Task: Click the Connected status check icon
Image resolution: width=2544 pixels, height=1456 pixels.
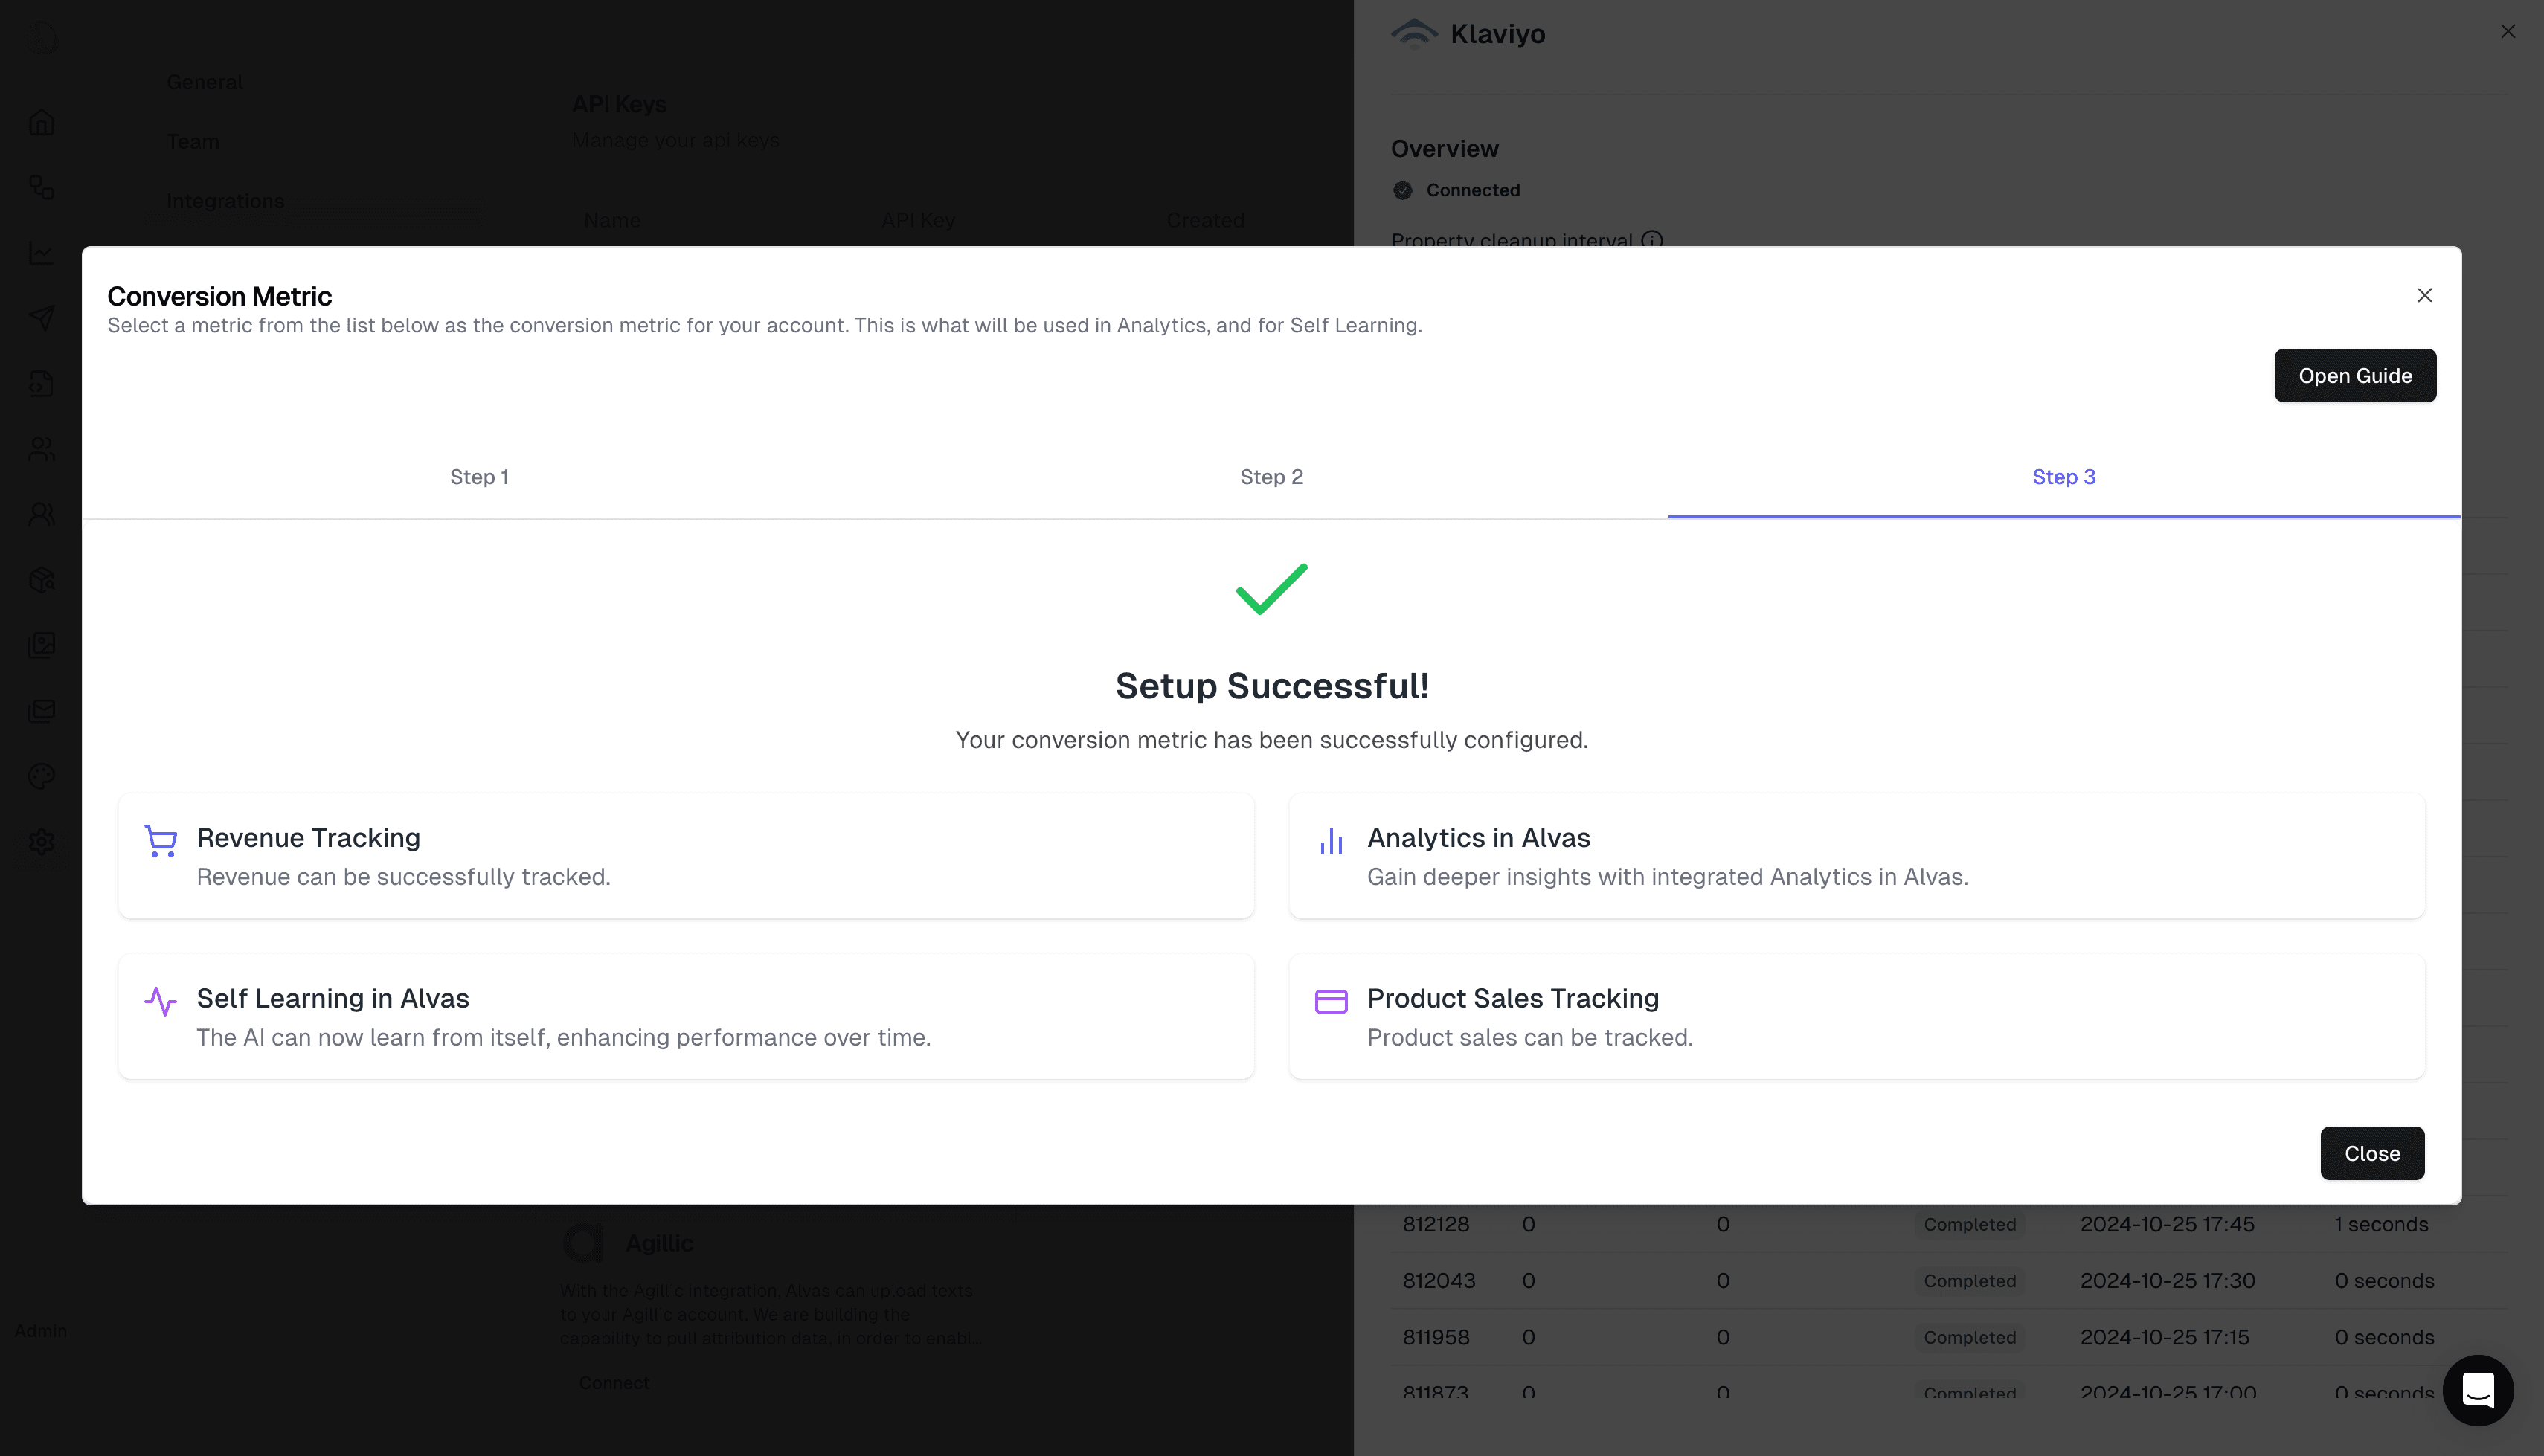Action: coord(1402,190)
